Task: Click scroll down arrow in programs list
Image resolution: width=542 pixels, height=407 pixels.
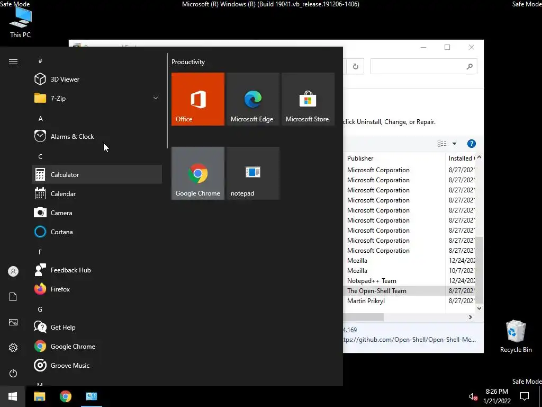Action: 479,308
